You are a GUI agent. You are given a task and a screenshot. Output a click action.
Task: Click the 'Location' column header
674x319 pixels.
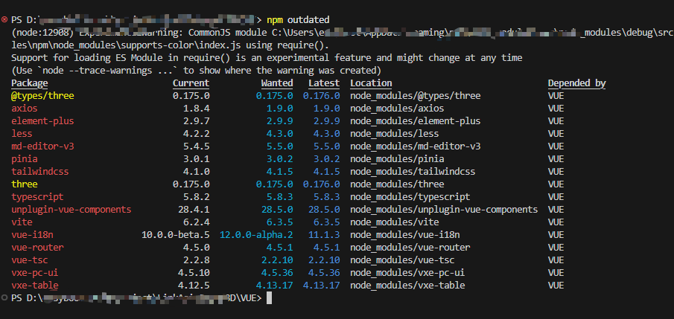coord(371,83)
